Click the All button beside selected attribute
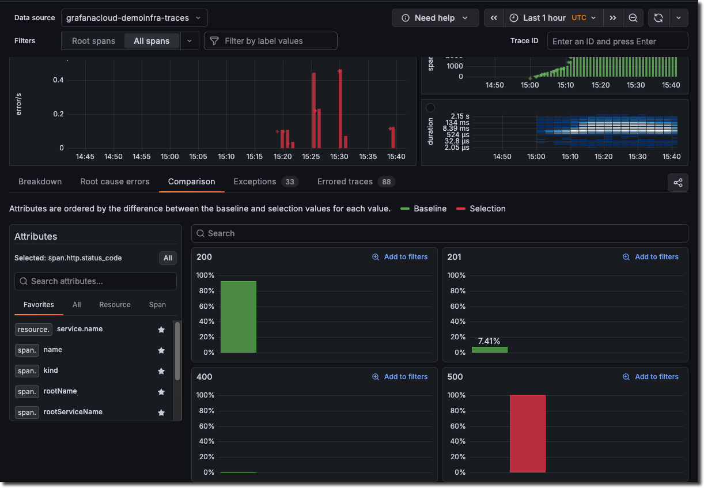 [168, 258]
